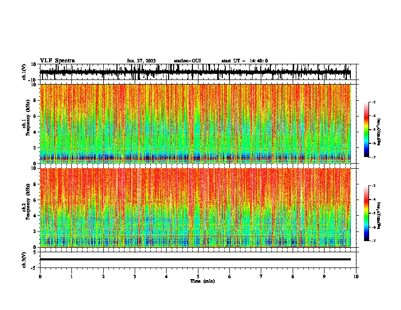Click the "ch.1(V)" waveform axis label
The width and height of the screenshot is (401, 310).
pos(24,72)
